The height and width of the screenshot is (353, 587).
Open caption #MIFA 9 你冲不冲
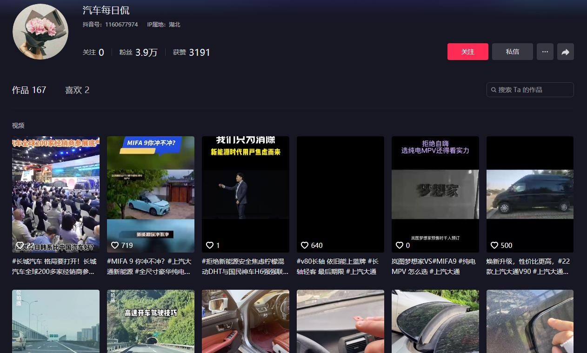coord(149,266)
